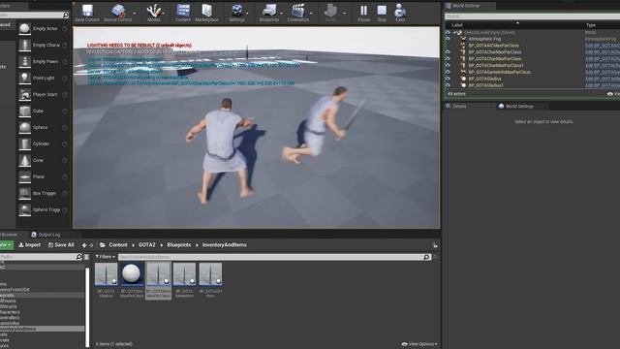The width and height of the screenshot is (620, 349).
Task: Toggle visibility of the first BP_GOTACharMaxParClass row
Action: click(448, 52)
